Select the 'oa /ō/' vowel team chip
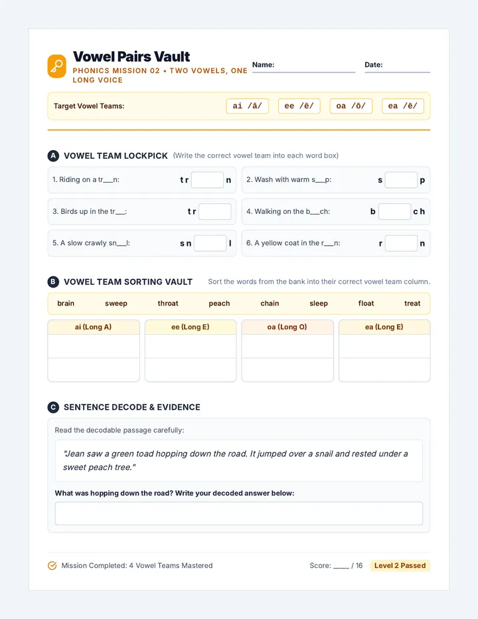The image size is (478, 619). click(351, 106)
